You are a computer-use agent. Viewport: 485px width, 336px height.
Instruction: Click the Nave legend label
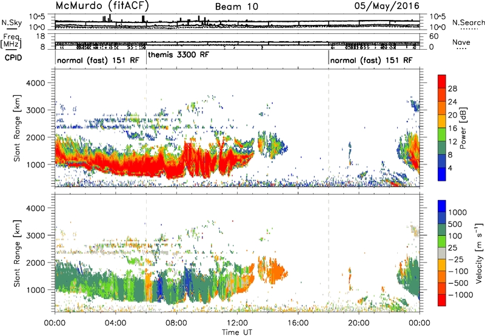[461, 42]
